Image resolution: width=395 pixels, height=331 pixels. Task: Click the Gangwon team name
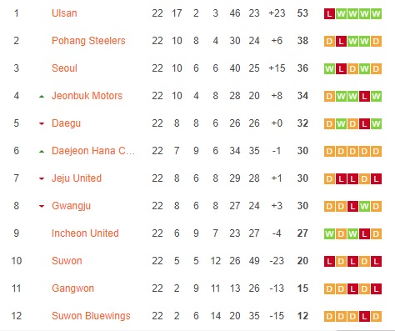[x=72, y=288]
